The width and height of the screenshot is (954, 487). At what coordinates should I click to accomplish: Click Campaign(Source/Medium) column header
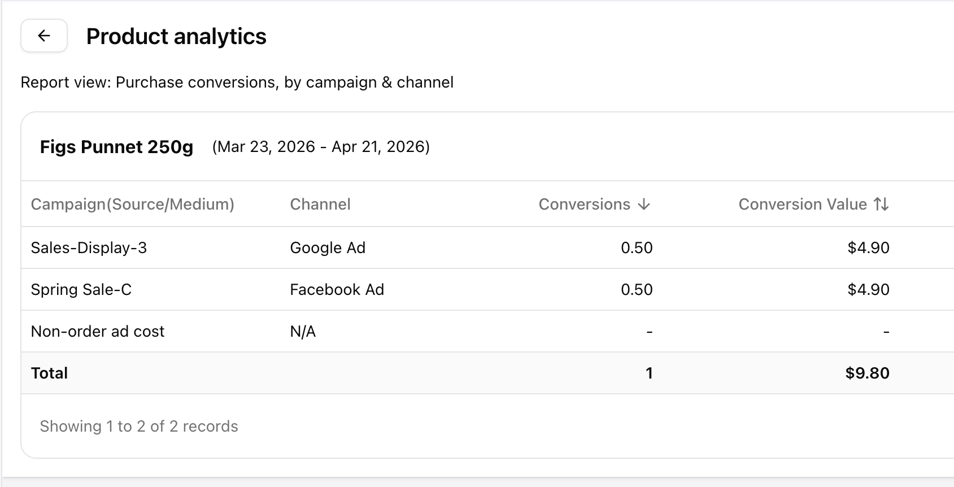[132, 205]
